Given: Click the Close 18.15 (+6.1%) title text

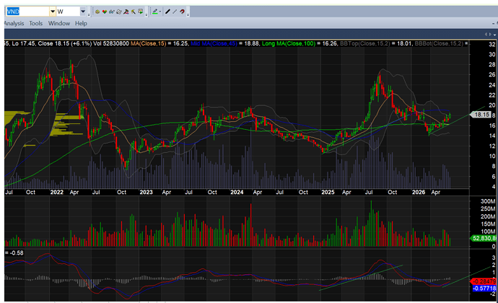Looking at the screenshot, I should tap(65, 43).
